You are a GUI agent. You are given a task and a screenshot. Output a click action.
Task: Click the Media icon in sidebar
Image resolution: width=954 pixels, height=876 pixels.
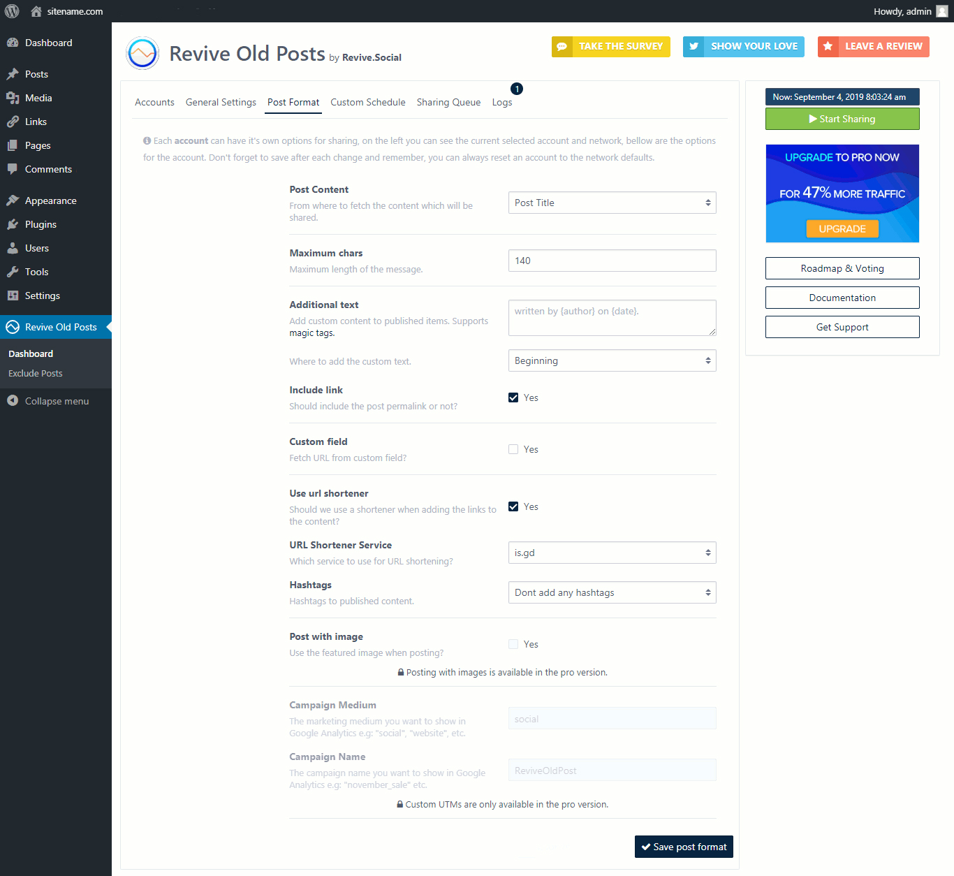click(13, 98)
